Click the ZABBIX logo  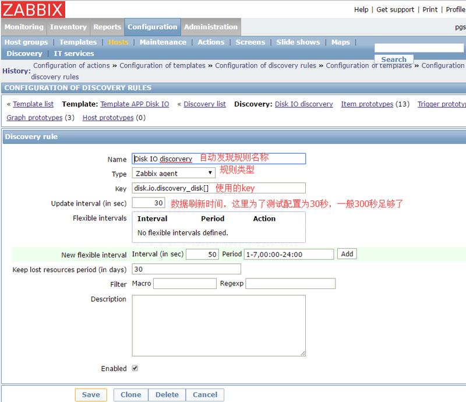click(x=33, y=9)
